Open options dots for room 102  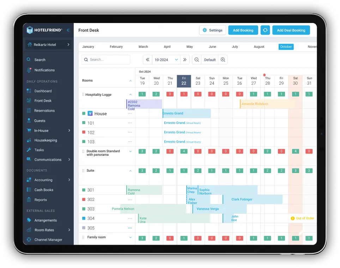[130, 132]
